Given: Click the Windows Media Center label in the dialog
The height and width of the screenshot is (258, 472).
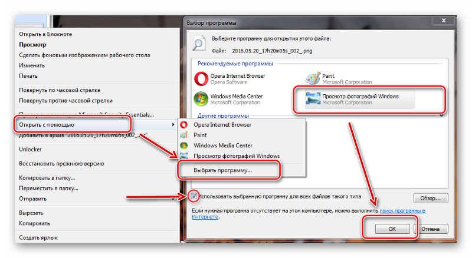Looking at the screenshot, I should click(x=237, y=96).
